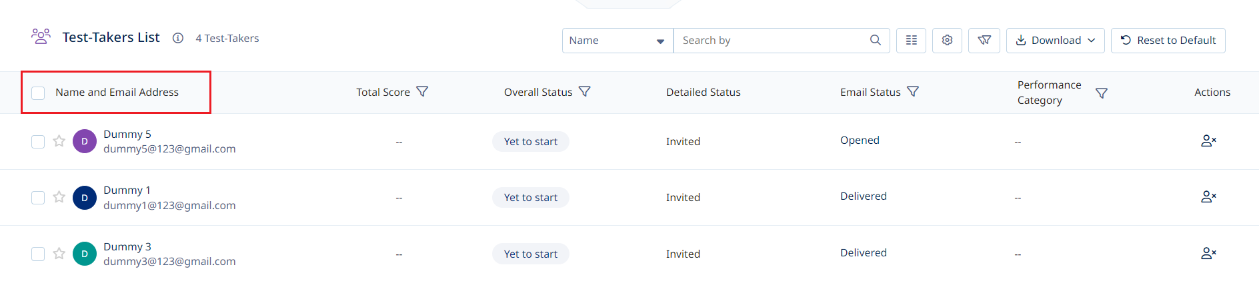Star the Dummy 5 test-taker
The height and width of the screenshot is (285, 1259).
coord(59,141)
